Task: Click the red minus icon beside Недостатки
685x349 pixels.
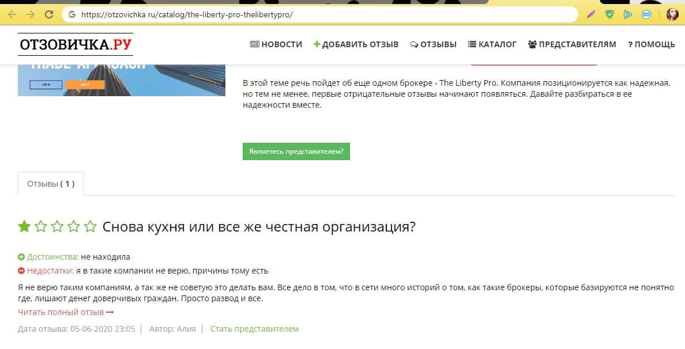Action: (x=21, y=271)
